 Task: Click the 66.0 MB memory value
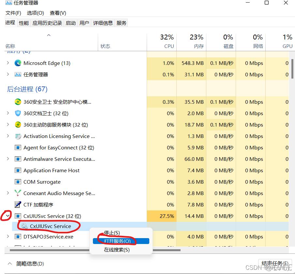(x=194, y=159)
